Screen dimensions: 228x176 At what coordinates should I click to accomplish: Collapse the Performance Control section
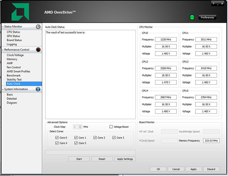(x=3, y=50)
